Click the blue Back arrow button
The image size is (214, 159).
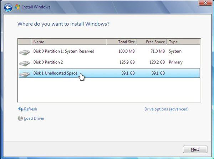[x=8, y=7]
